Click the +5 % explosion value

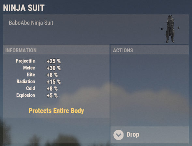pos(52,96)
